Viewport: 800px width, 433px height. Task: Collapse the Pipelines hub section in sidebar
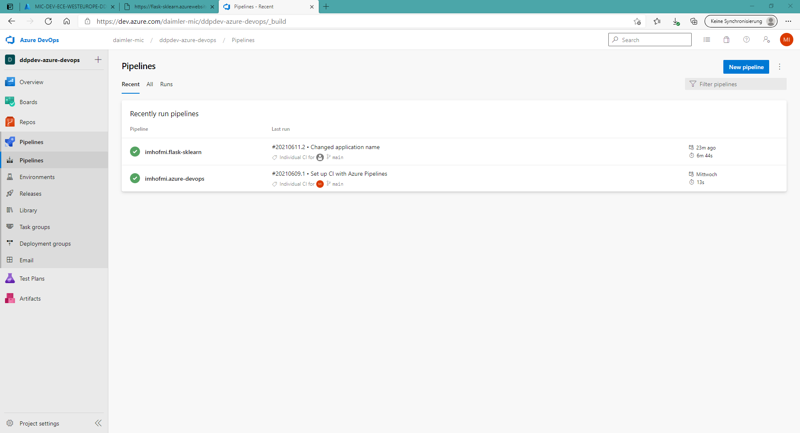coord(54,142)
